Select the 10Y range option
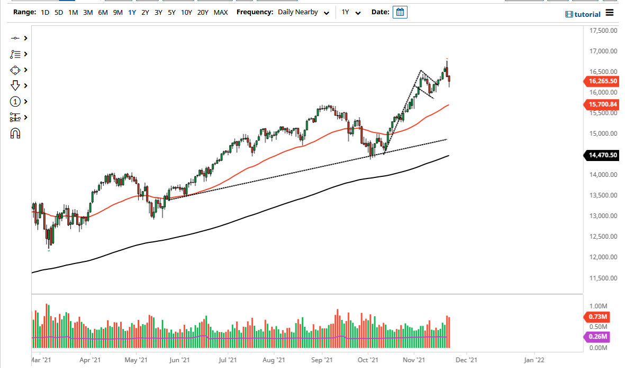Image resolution: width=625 pixels, height=368 pixels. (186, 12)
